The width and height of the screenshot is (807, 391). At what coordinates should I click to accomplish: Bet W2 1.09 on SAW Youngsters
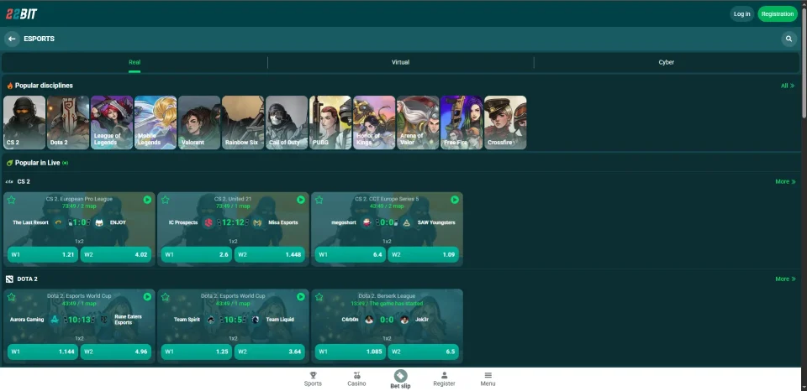(x=424, y=254)
